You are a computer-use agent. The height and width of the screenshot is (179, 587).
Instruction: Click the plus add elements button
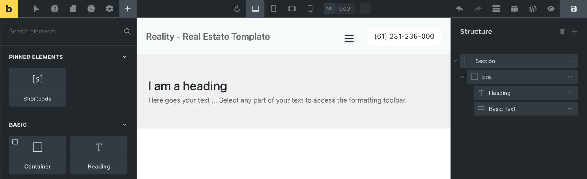pyautogui.click(x=128, y=9)
